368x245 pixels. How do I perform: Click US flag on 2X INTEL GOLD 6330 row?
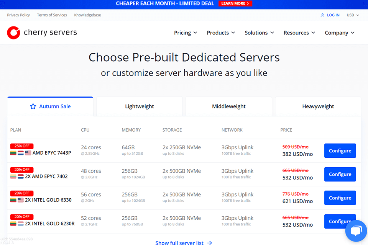tap(21, 200)
